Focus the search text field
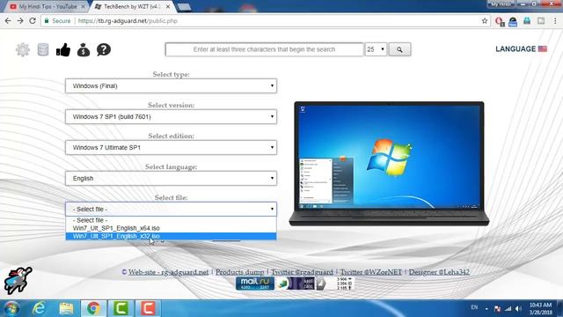Viewport: 563px width, 317px height. pyautogui.click(x=264, y=49)
